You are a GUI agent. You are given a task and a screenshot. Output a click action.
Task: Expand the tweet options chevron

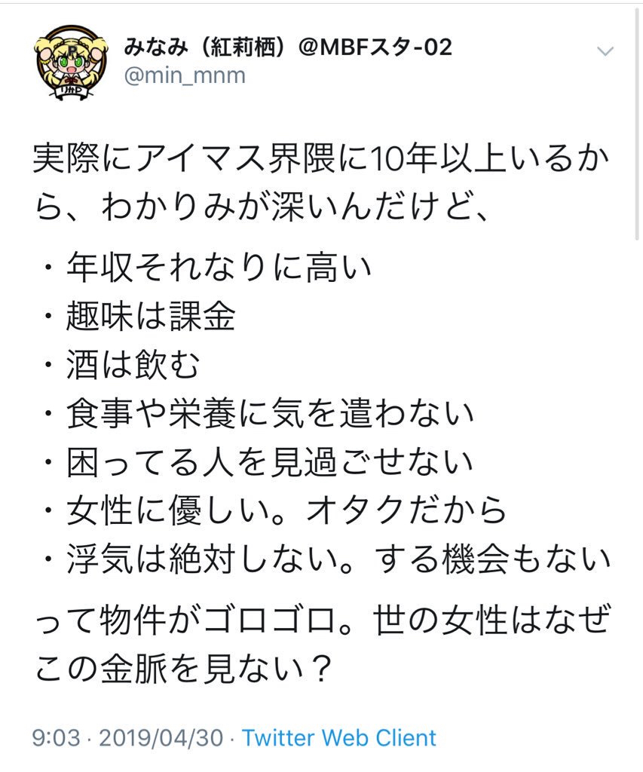(x=605, y=51)
